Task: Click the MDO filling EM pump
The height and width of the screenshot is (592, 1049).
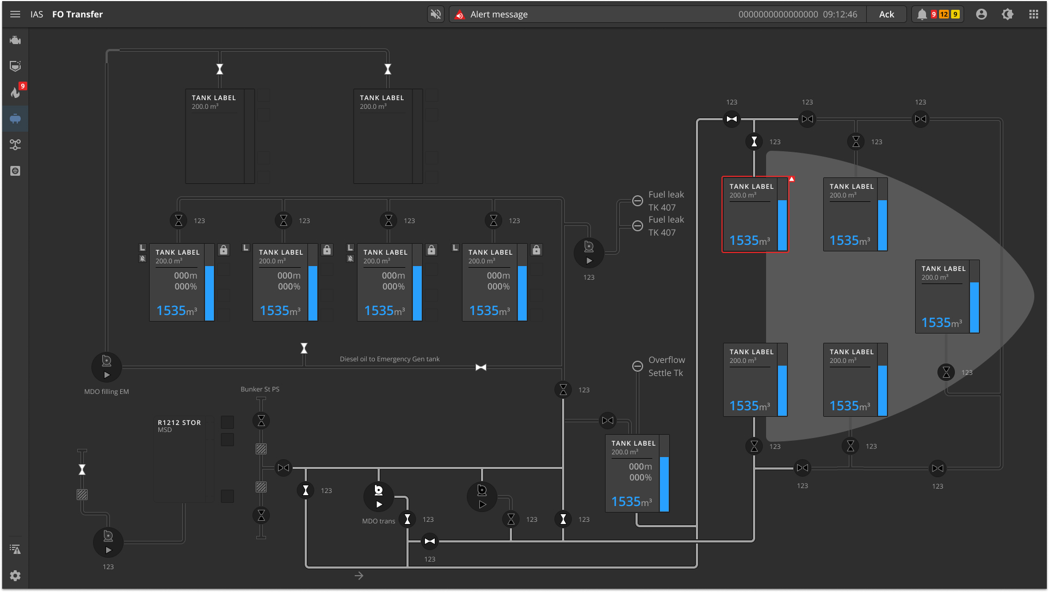Action: pyautogui.click(x=107, y=367)
